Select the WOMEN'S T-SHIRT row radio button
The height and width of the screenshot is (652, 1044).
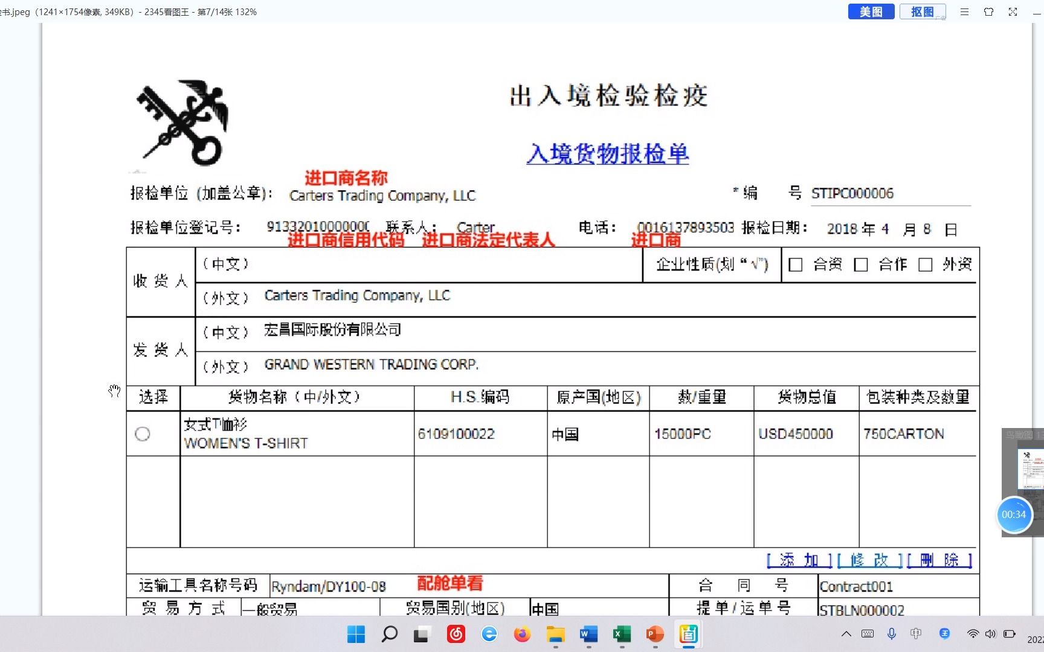143,433
